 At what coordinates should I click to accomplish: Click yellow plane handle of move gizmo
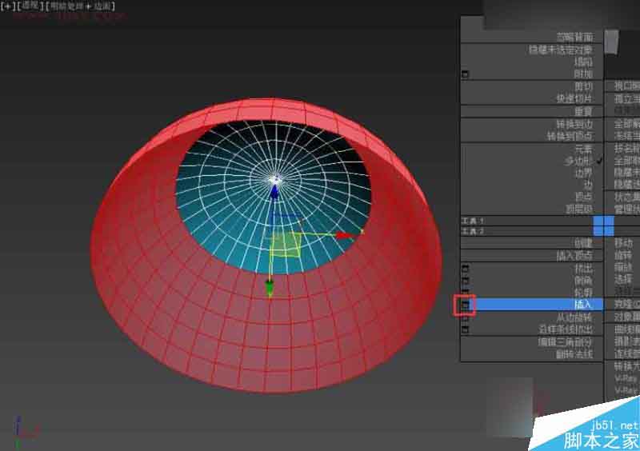[x=286, y=245]
